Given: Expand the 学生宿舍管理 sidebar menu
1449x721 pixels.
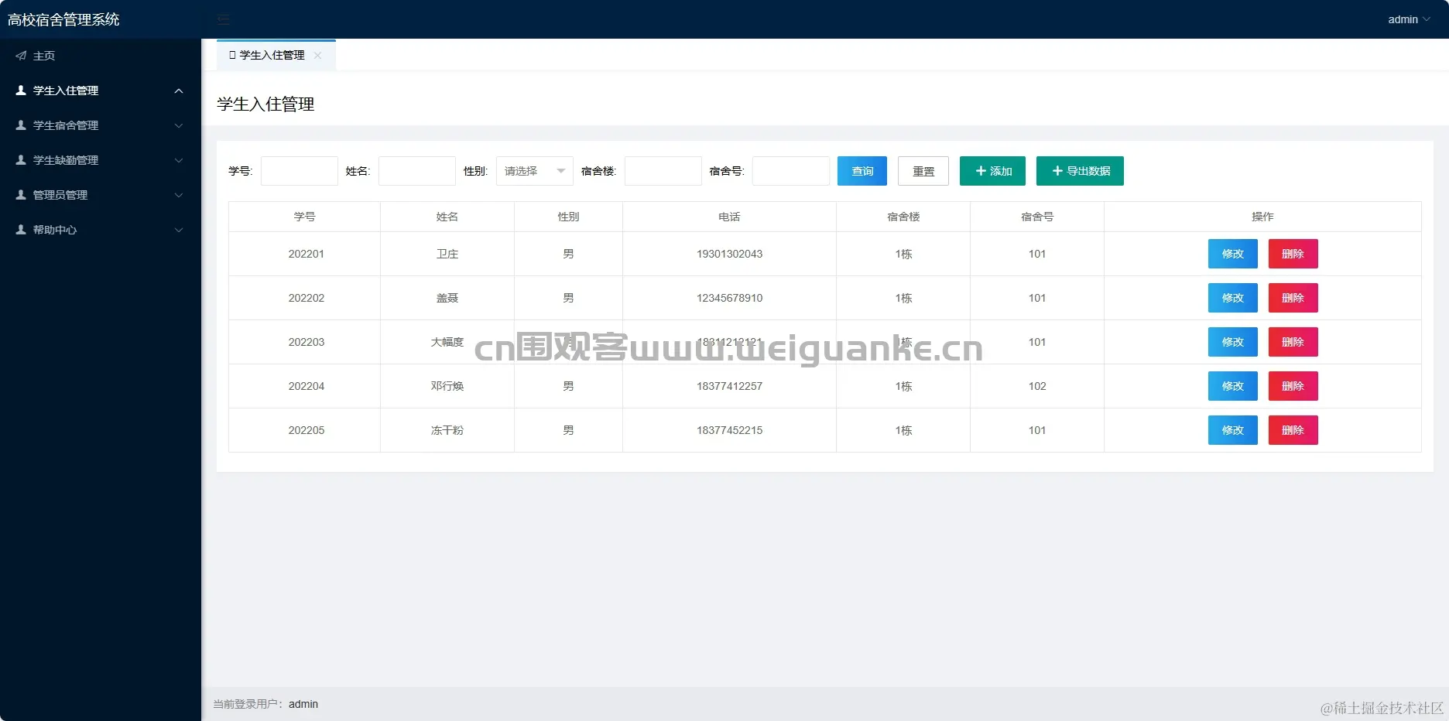Looking at the screenshot, I should click(101, 125).
